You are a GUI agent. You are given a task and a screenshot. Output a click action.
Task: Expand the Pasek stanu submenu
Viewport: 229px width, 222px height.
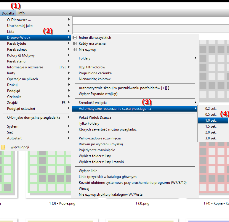pos(36,61)
